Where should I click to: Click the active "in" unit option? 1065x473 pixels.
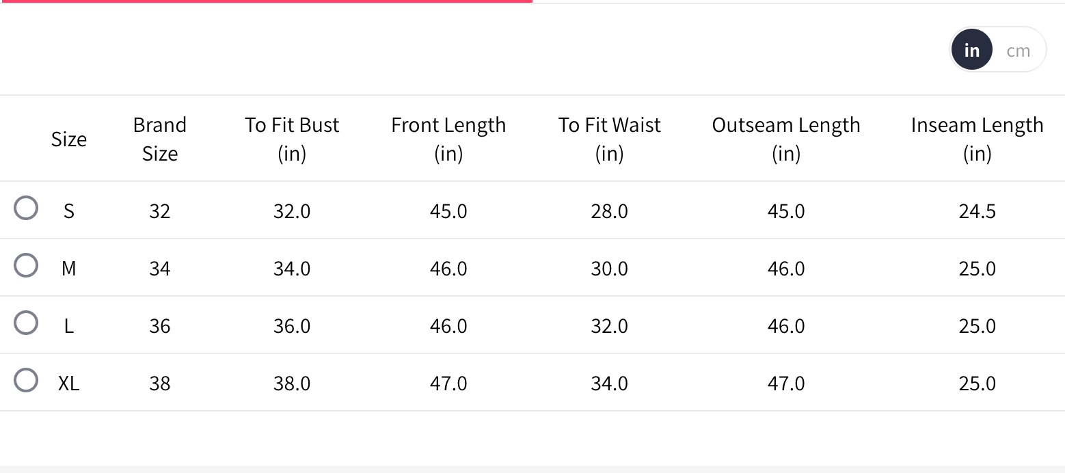(x=971, y=51)
